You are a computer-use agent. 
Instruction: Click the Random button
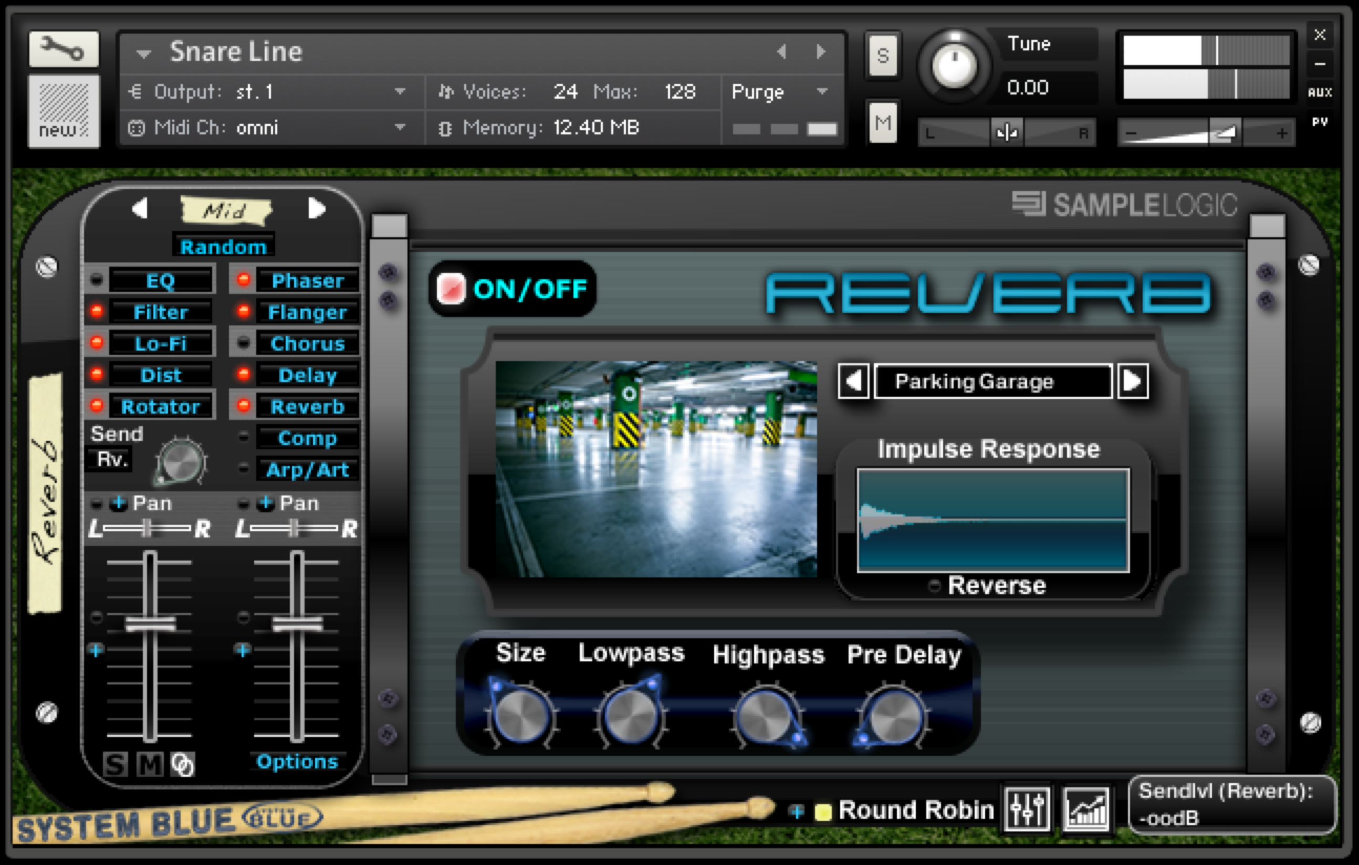click(x=224, y=247)
